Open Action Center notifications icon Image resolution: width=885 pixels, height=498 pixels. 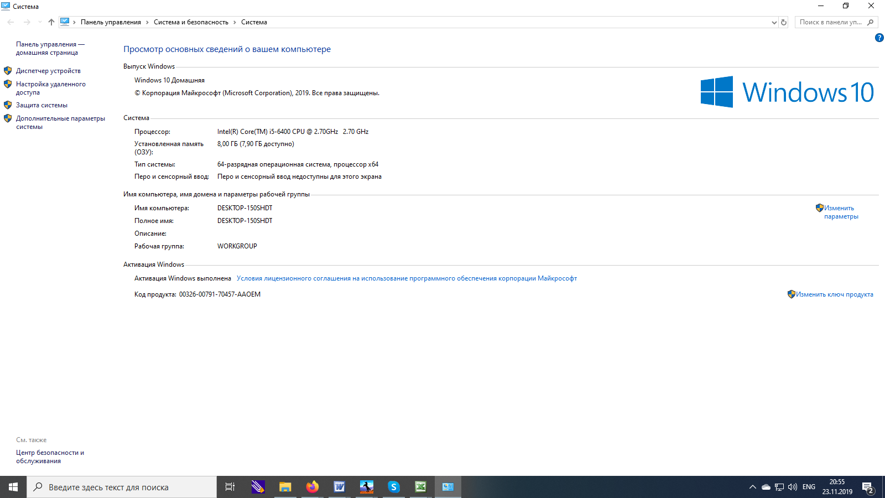tap(868, 487)
